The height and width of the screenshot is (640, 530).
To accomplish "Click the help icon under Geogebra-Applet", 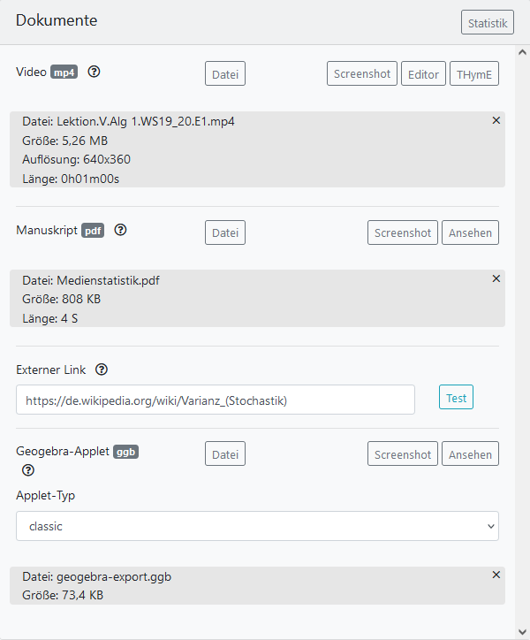I will [x=28, y=470].
